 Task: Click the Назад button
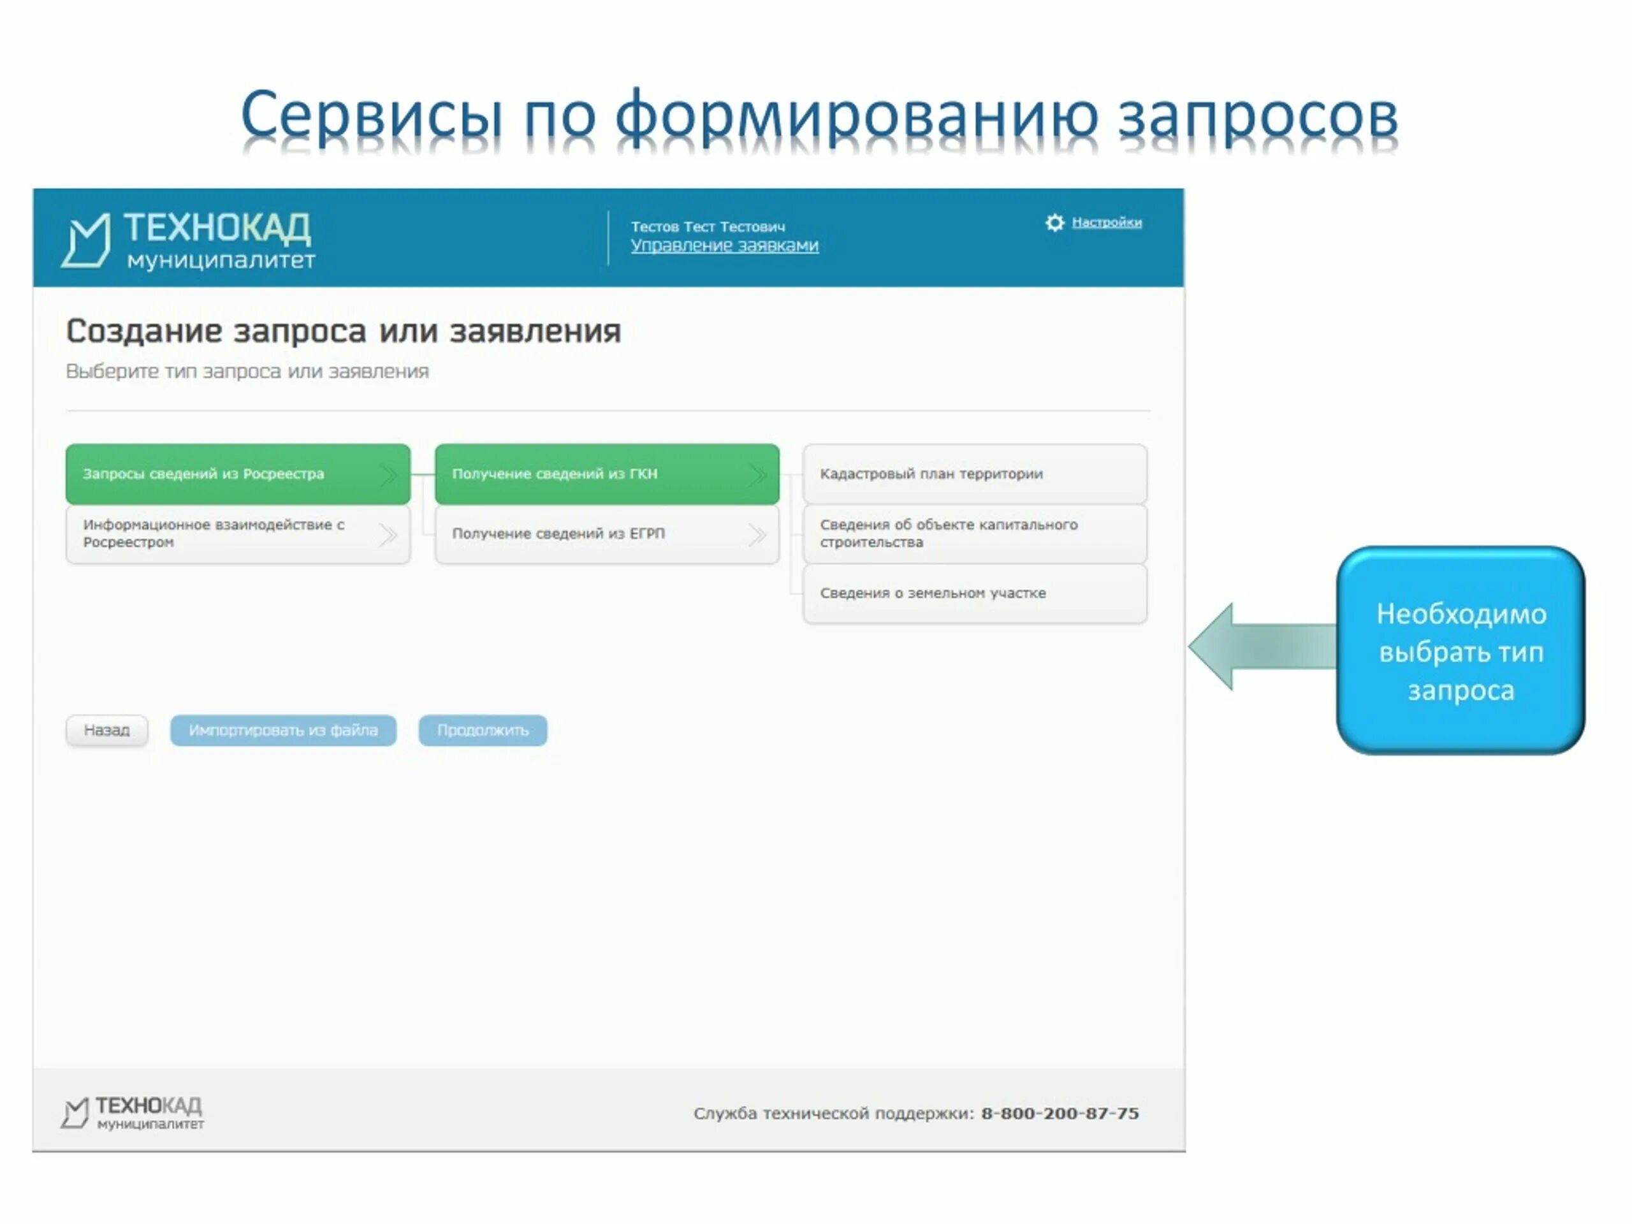(x=107, y=730)
